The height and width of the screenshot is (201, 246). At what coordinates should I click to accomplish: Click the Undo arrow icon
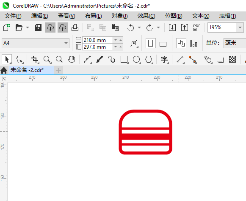point(130,28)
